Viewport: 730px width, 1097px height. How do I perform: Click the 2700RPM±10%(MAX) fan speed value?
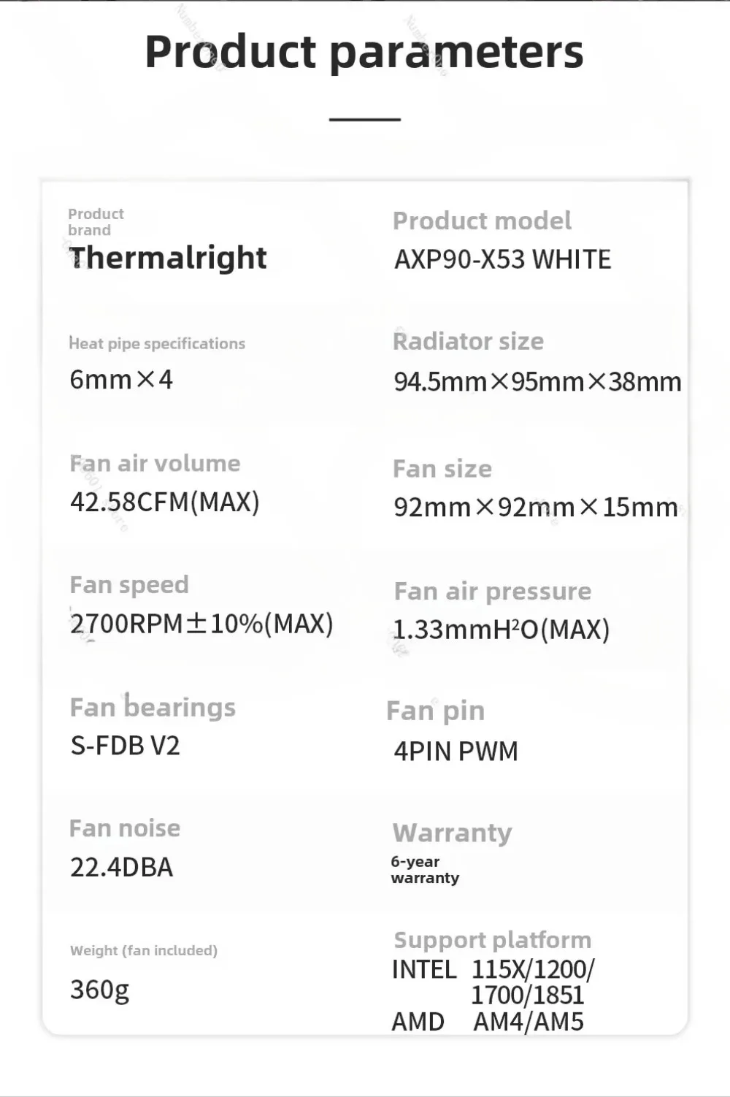pos(201,624)
